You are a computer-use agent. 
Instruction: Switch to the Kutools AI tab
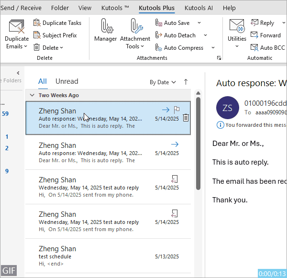coord(199,8)
